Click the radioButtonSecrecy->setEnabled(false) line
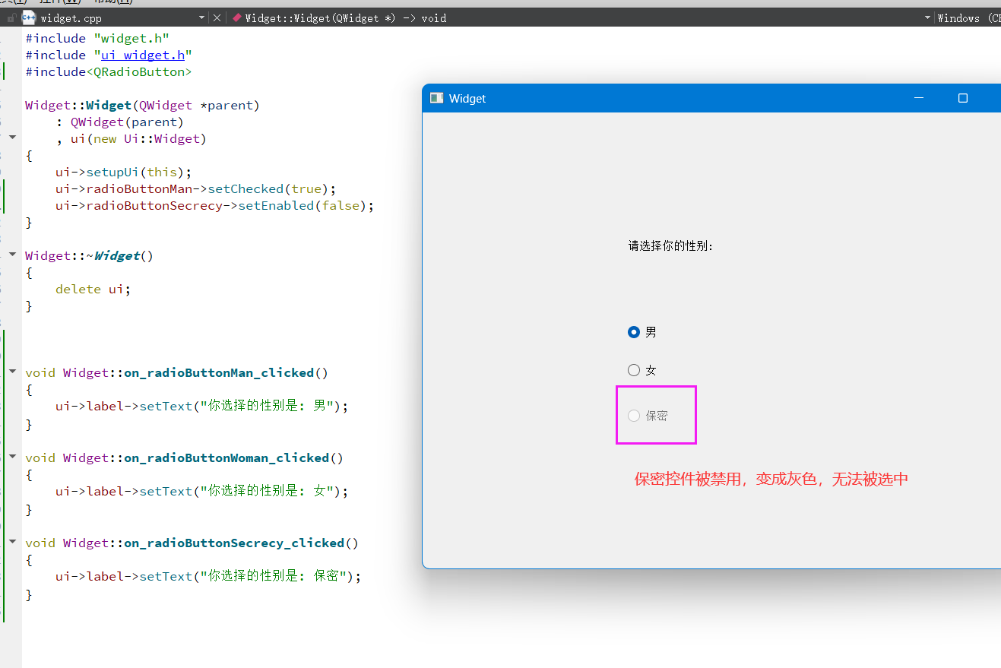 click(x=215, y=205)
